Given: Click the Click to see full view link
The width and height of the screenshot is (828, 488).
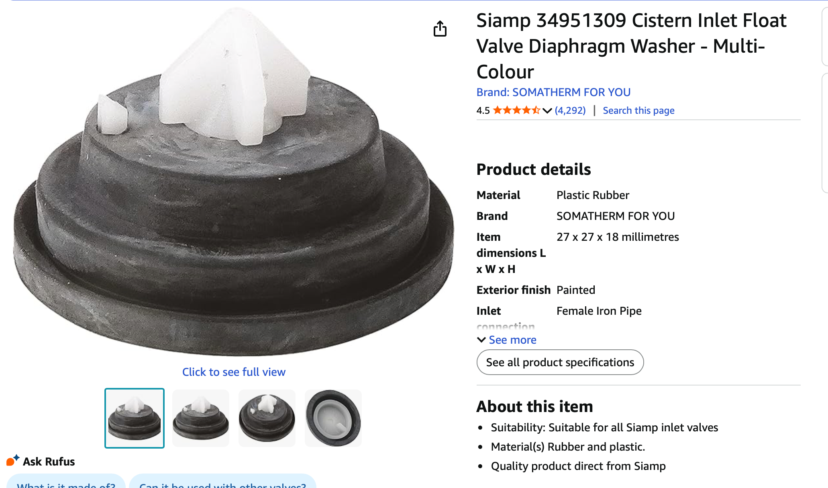Looking at the screenshot, I should (234, 372).
